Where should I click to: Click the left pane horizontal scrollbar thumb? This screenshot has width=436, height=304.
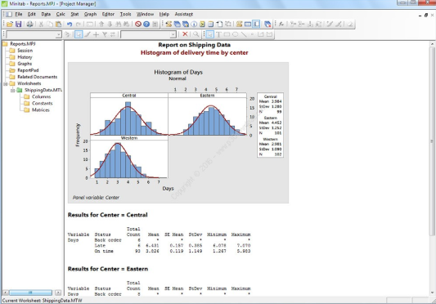30,293
